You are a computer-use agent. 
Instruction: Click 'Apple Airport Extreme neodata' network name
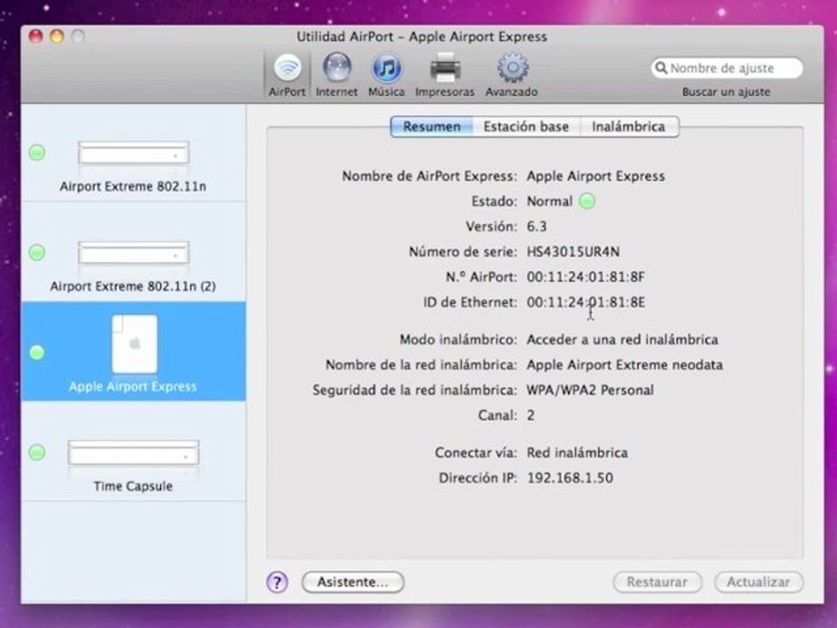point(624,365)
